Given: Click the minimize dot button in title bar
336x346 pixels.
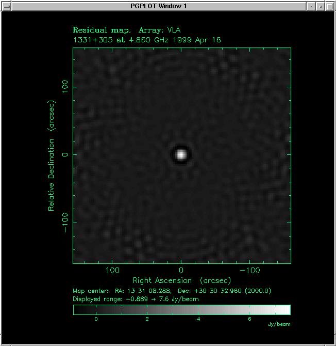Looking at the screenshot, I should 311,6.
